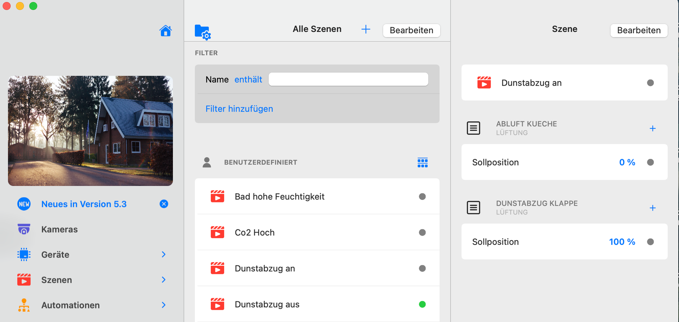This screenshot has height=322, width=679.
Task: Add characteristic to Dunstabzug Klappe
Action: 652,208
